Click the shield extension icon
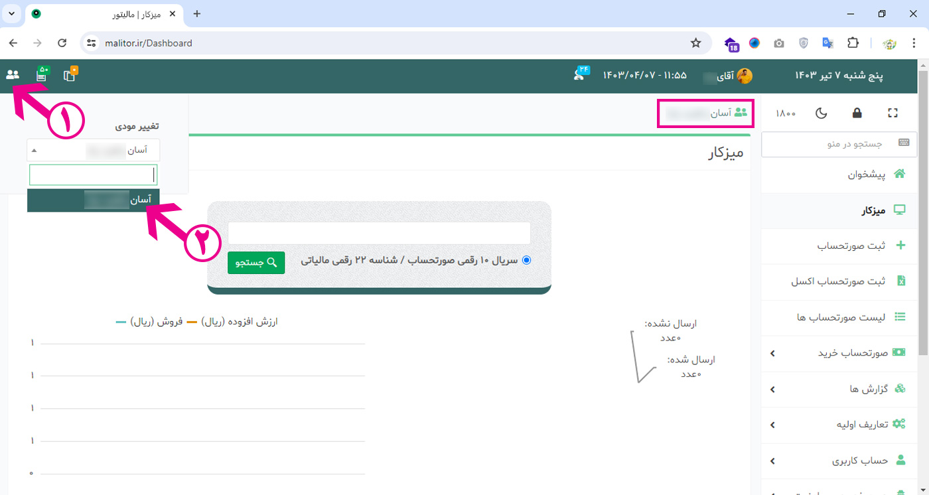This screenshot has width=929, height=495. [x=804, y=43]
